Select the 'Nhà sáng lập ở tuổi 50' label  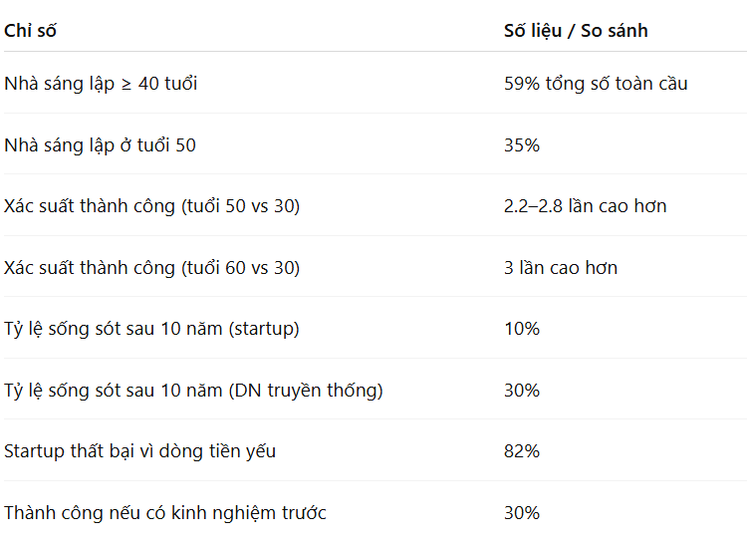(100, 145)
